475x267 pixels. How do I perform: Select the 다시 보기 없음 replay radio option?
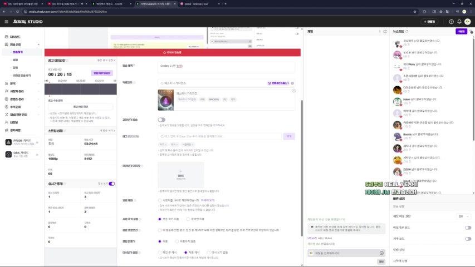[208, 253]
